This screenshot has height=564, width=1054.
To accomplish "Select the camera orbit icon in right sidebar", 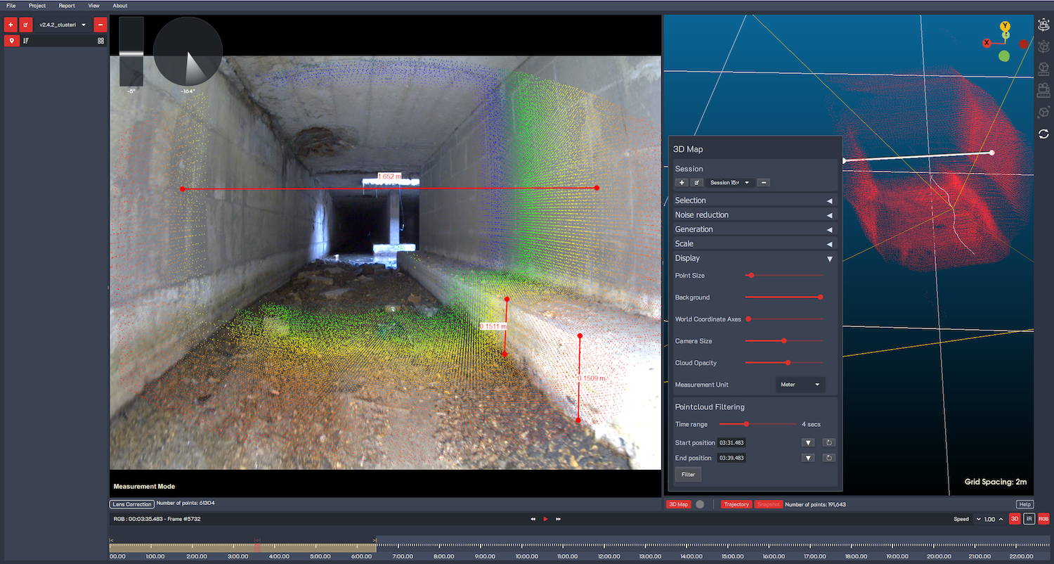I will point(1043,25).
